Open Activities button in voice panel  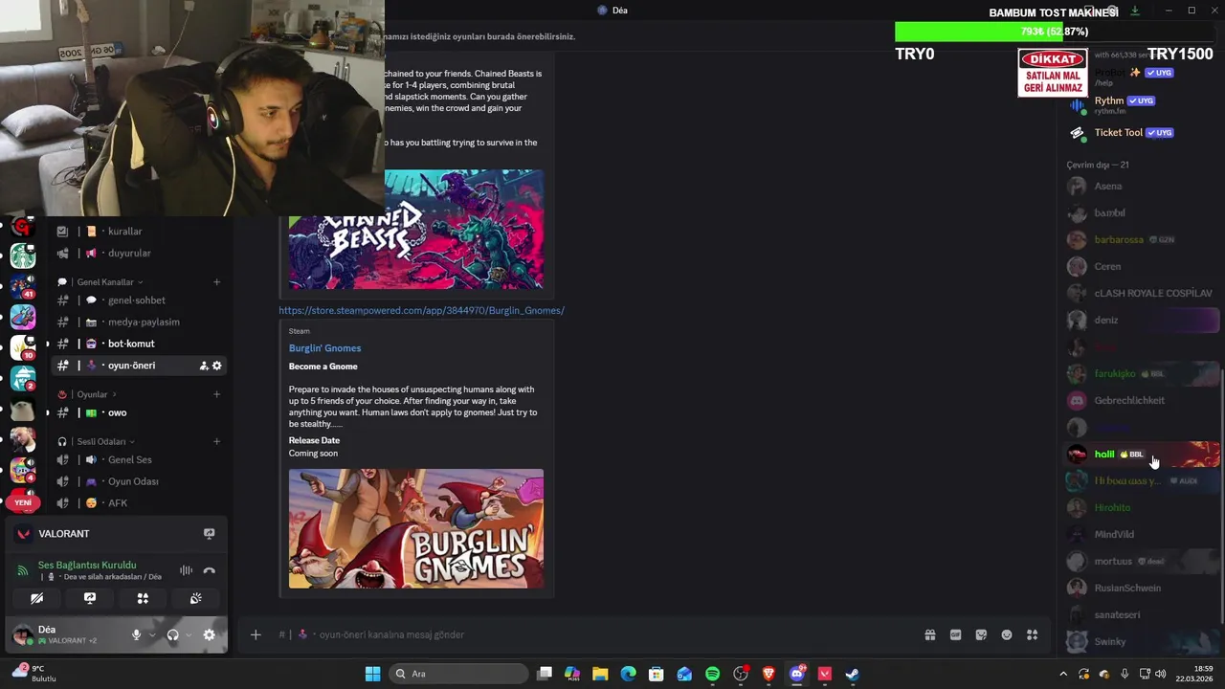(143, 598)
